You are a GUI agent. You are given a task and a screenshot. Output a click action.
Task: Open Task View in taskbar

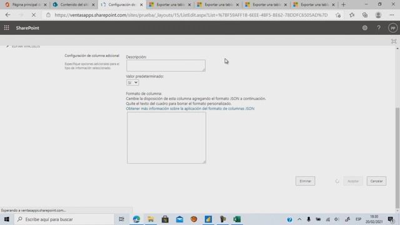click(x=121, y=219)
